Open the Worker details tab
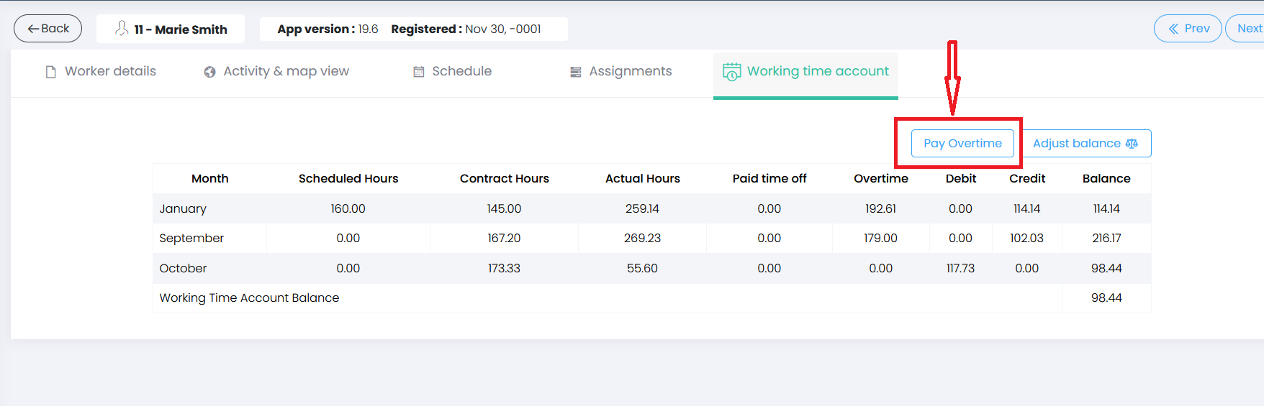The image size is (1264, 406). 101,71
